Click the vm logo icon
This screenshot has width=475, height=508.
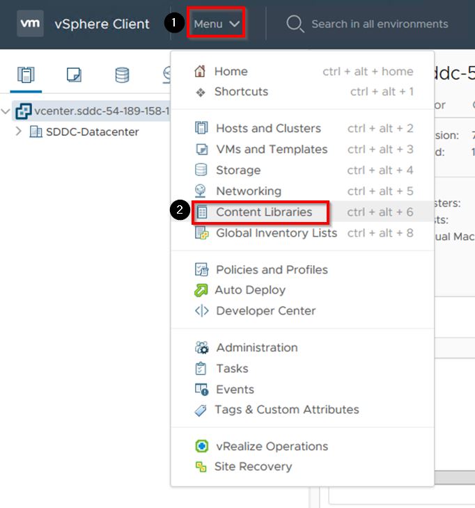[x=30, y=24]
